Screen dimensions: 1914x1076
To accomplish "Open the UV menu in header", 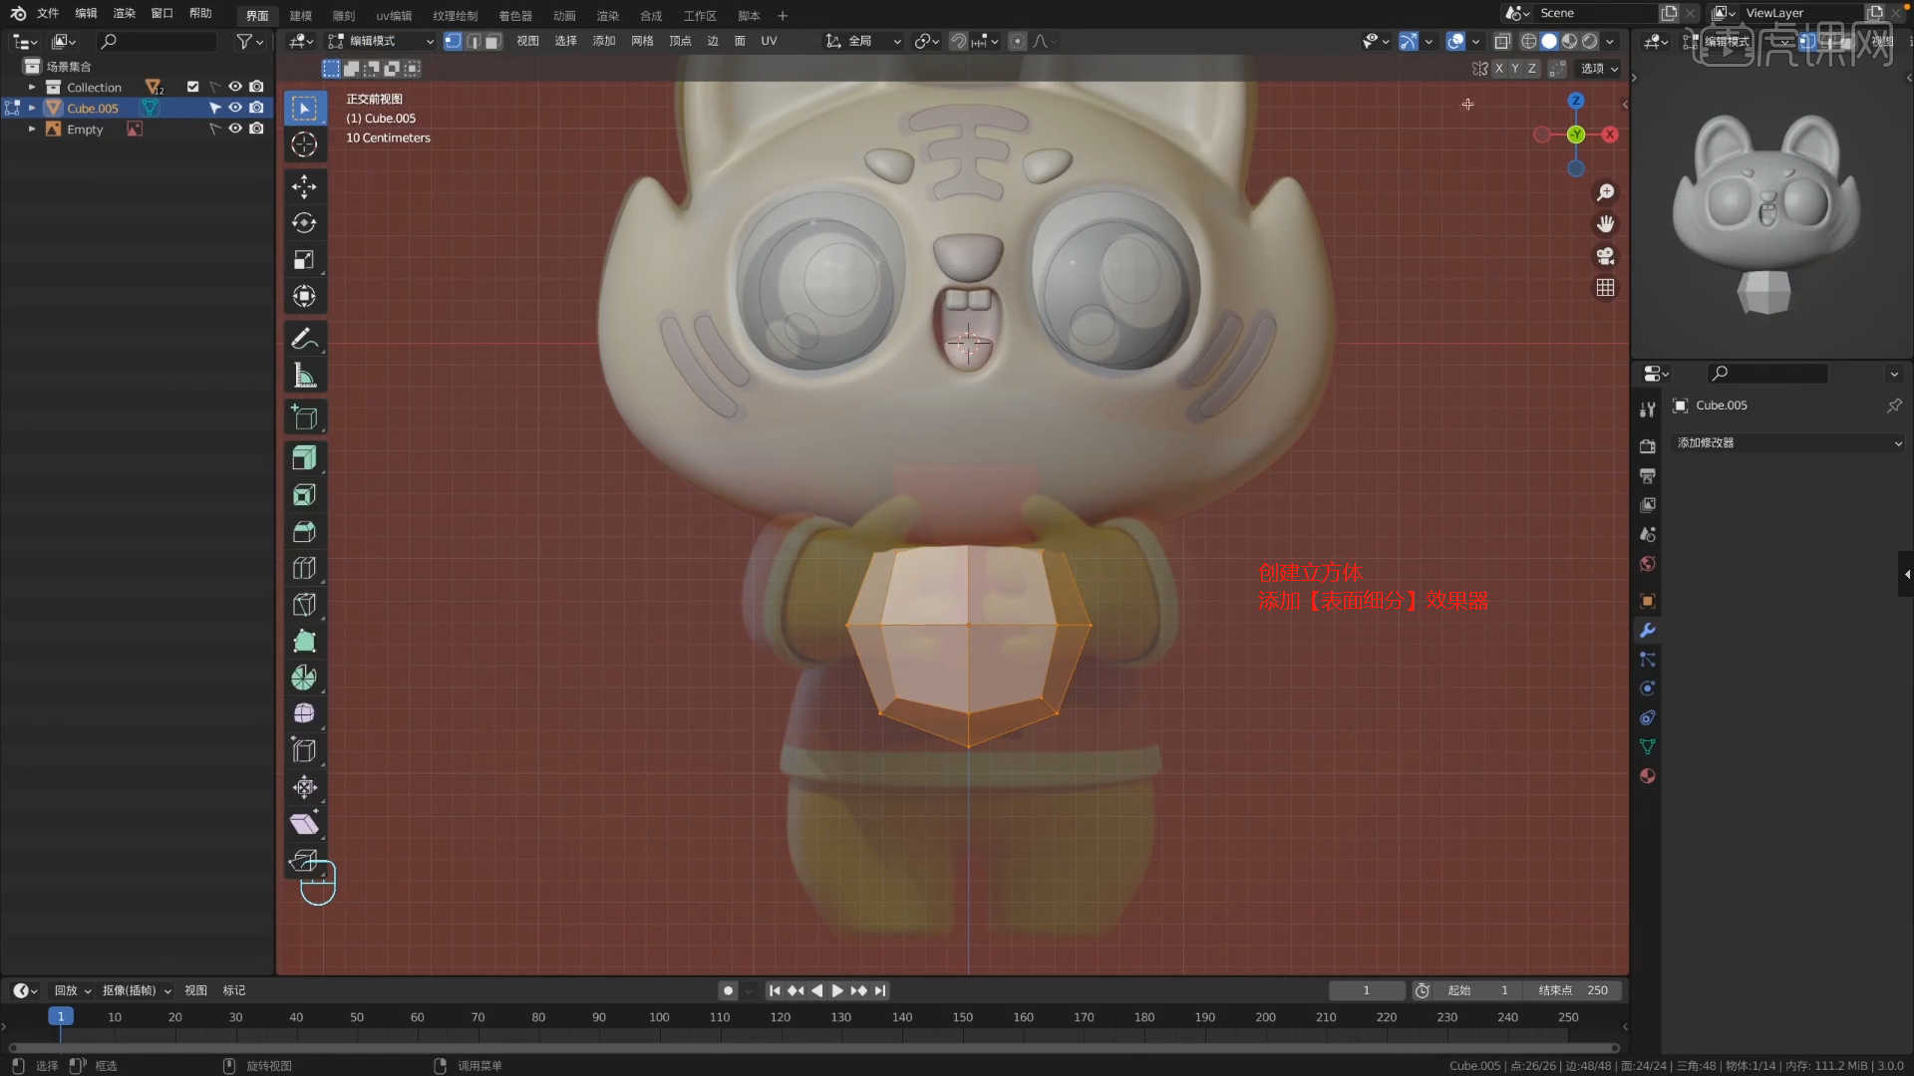I will tap(769, 41).
